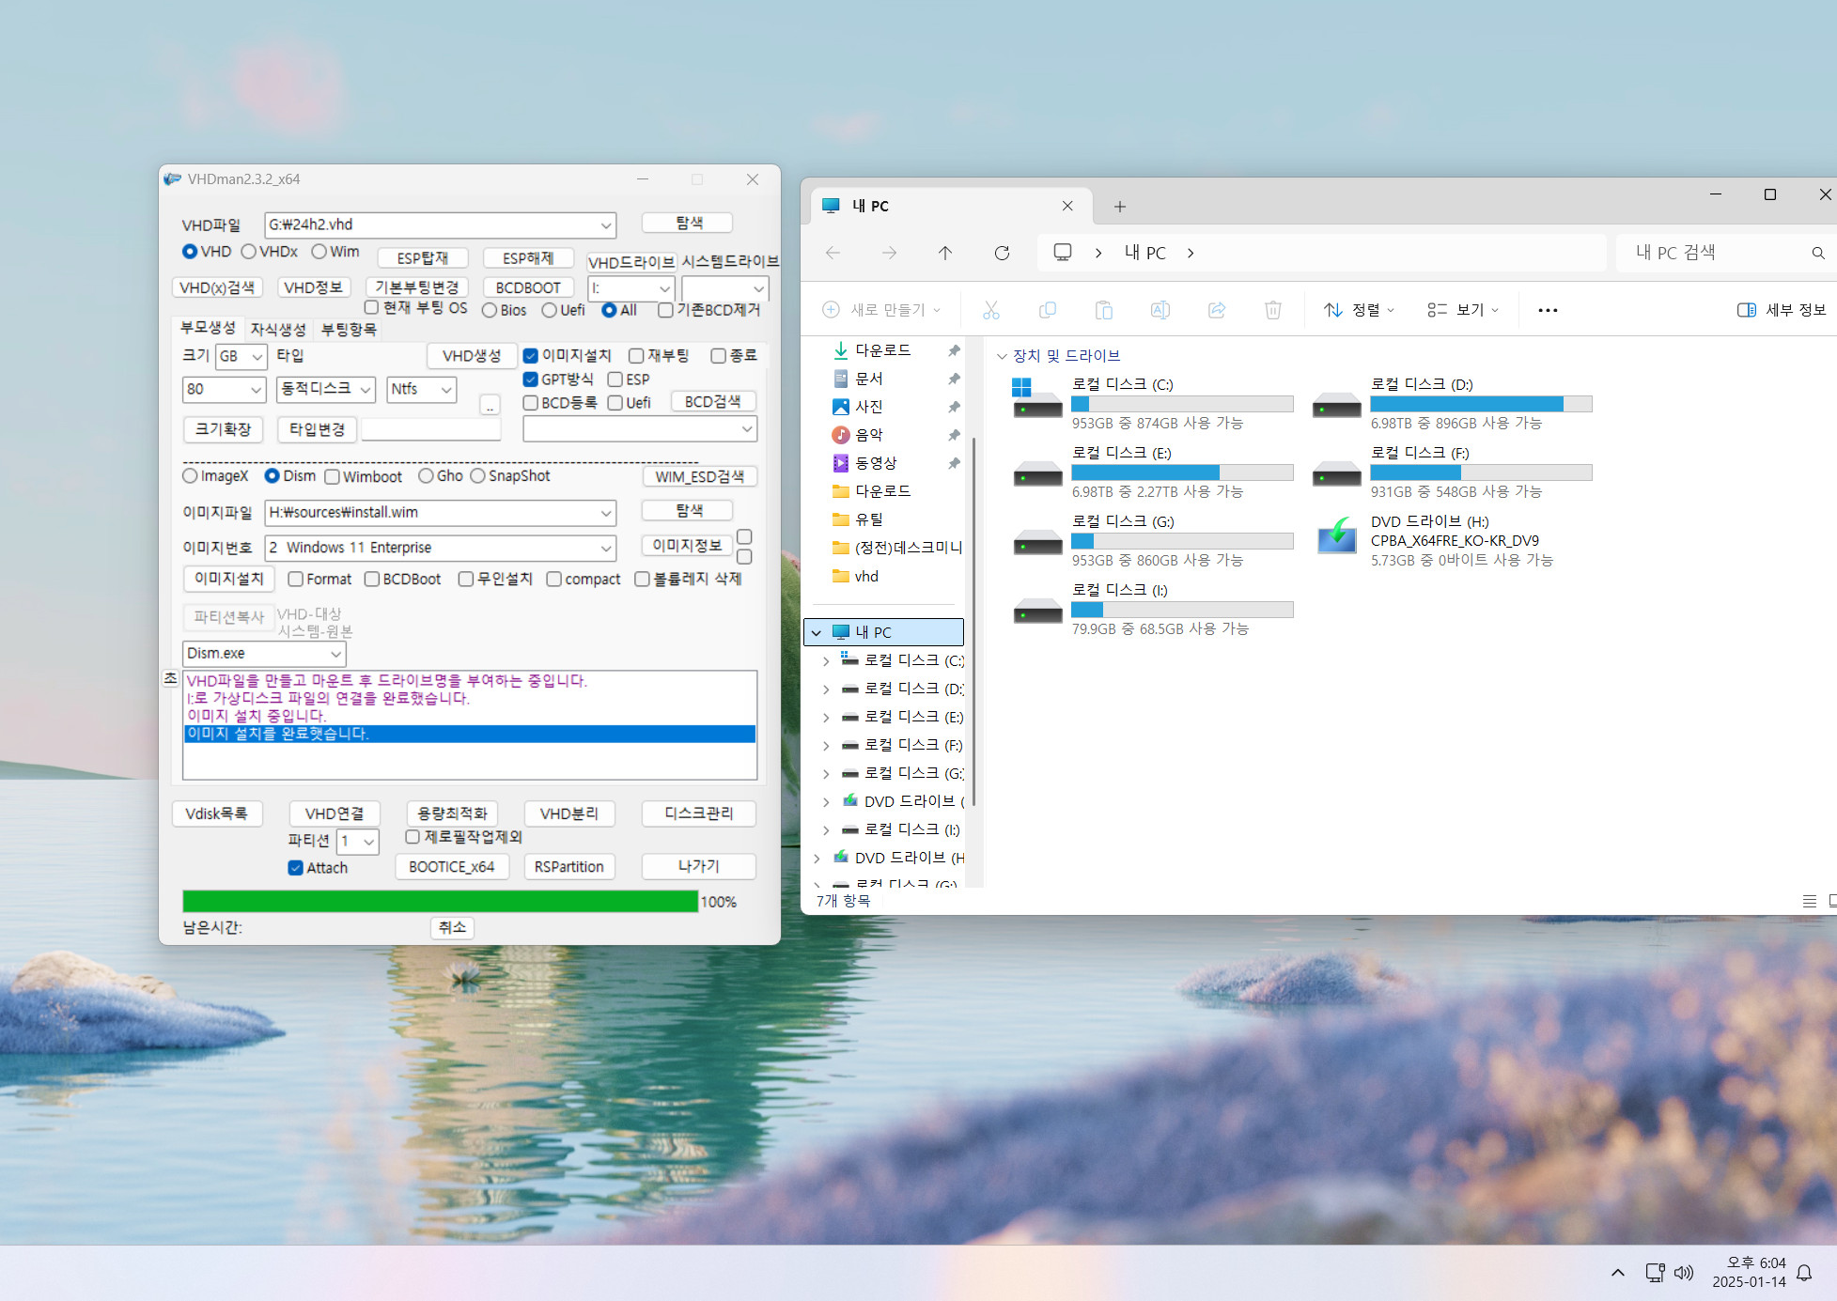Screen dimensions: 1837x1301
Task: Click the Paste clipboard icon in Explorer
Action: pos(1104,310)
